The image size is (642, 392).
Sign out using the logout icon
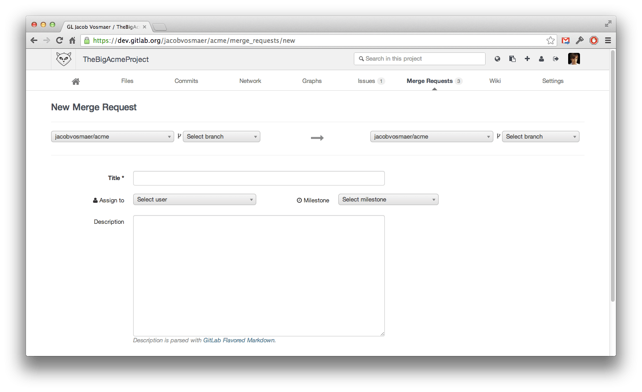(x=556, y=58)
